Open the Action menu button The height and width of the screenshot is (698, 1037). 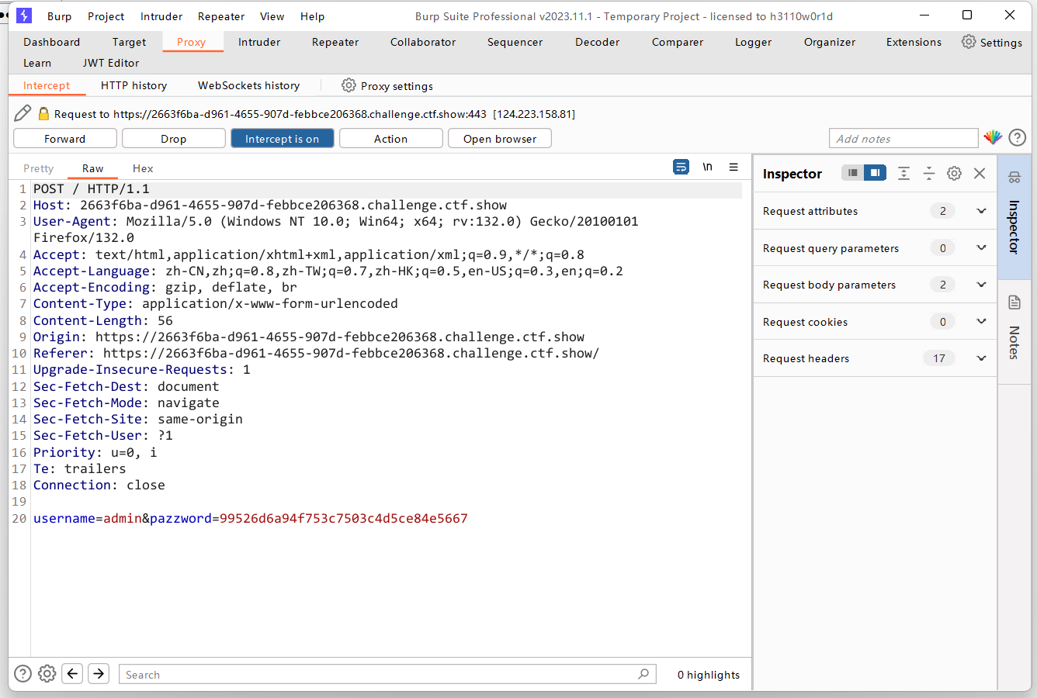391,138
